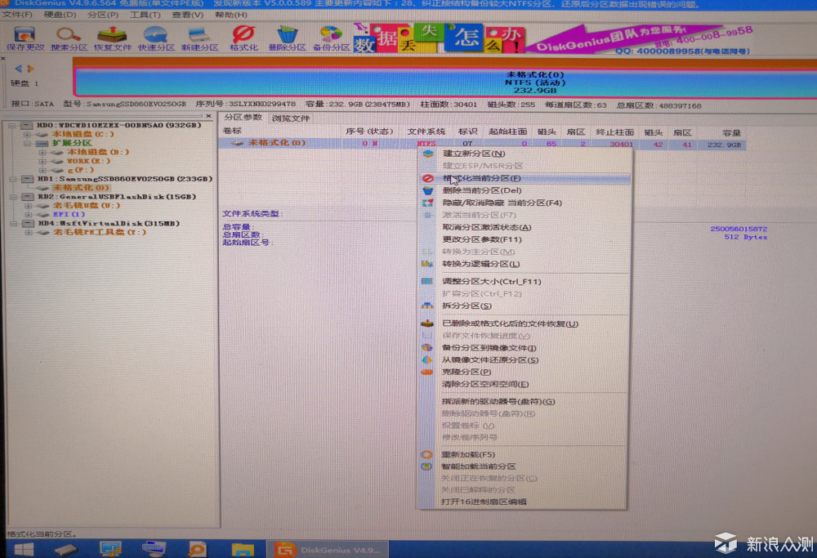The height and width of the screenshot is (558, 817).
Task: Choose 删除当前分区(Del) in context menu
Action: (525, 190)
